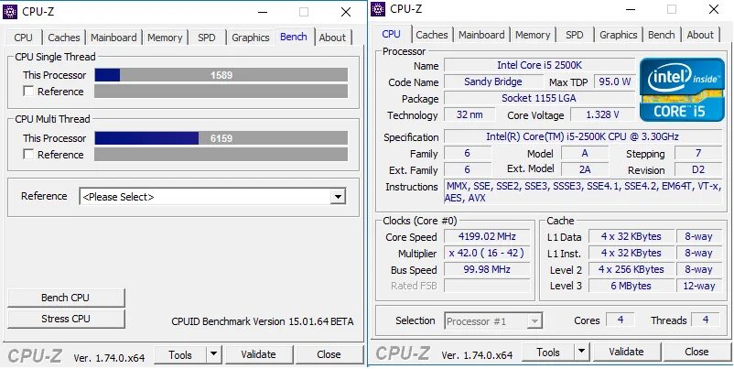The image size is (734, 369).
Task: Open Bench tab in right window
Action: [662, 35]
